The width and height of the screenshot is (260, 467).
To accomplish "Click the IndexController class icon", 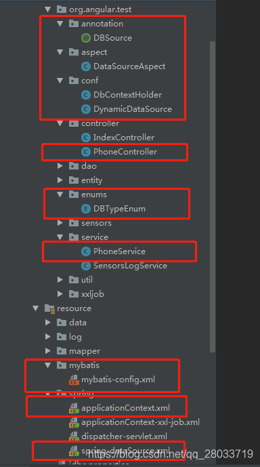I will (x=86, y=138).
